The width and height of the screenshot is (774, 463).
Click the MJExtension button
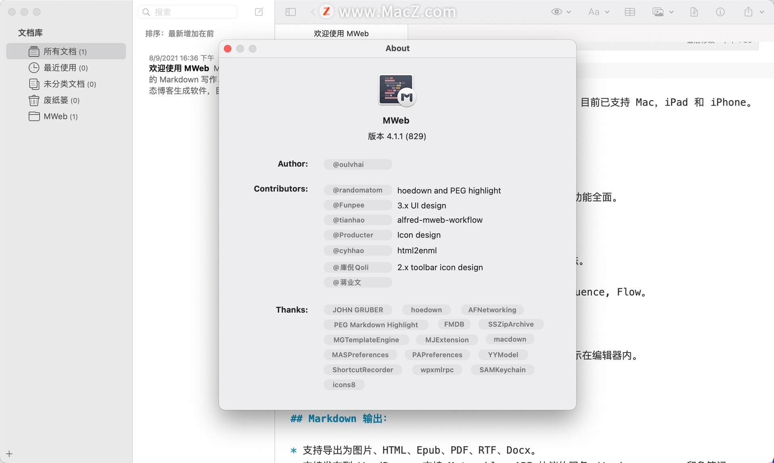click(447, 340)
